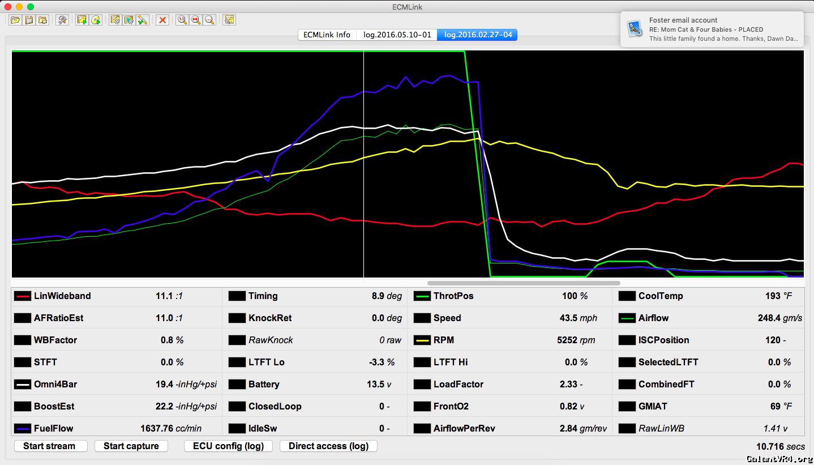
Task: Open preferences with the wrench tools icon
Action: coord(62,20)
